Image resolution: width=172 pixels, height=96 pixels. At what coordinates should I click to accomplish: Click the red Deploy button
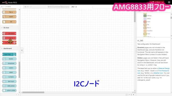click(155, 2)
